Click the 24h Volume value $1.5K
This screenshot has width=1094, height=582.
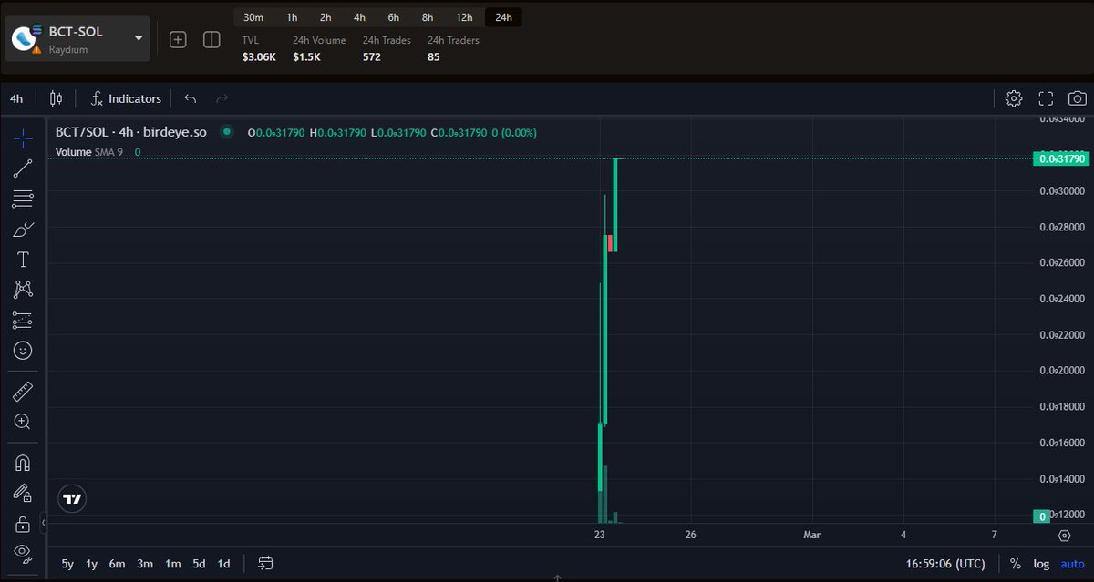(x=308, y=56)
